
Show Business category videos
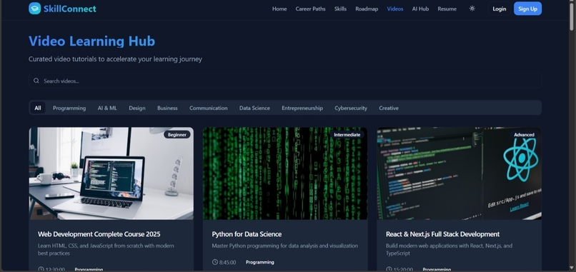tap(167, 108)
